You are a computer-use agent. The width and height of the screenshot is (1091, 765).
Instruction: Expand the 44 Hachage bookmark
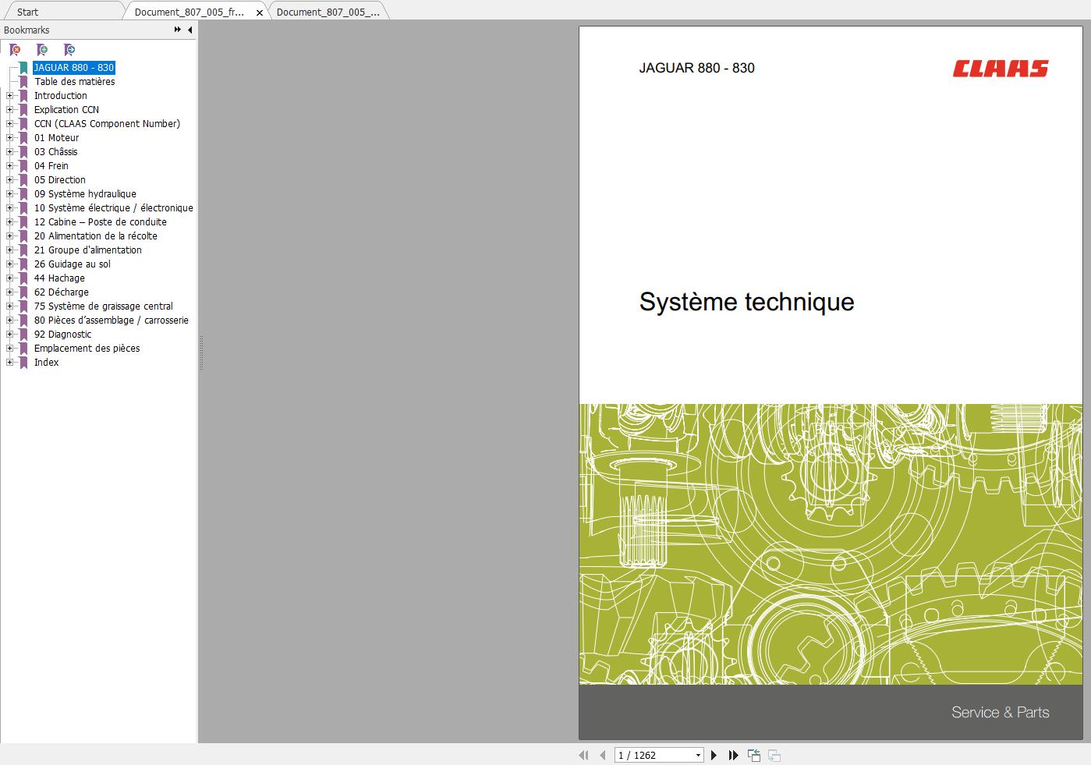[x=10, y=278]
